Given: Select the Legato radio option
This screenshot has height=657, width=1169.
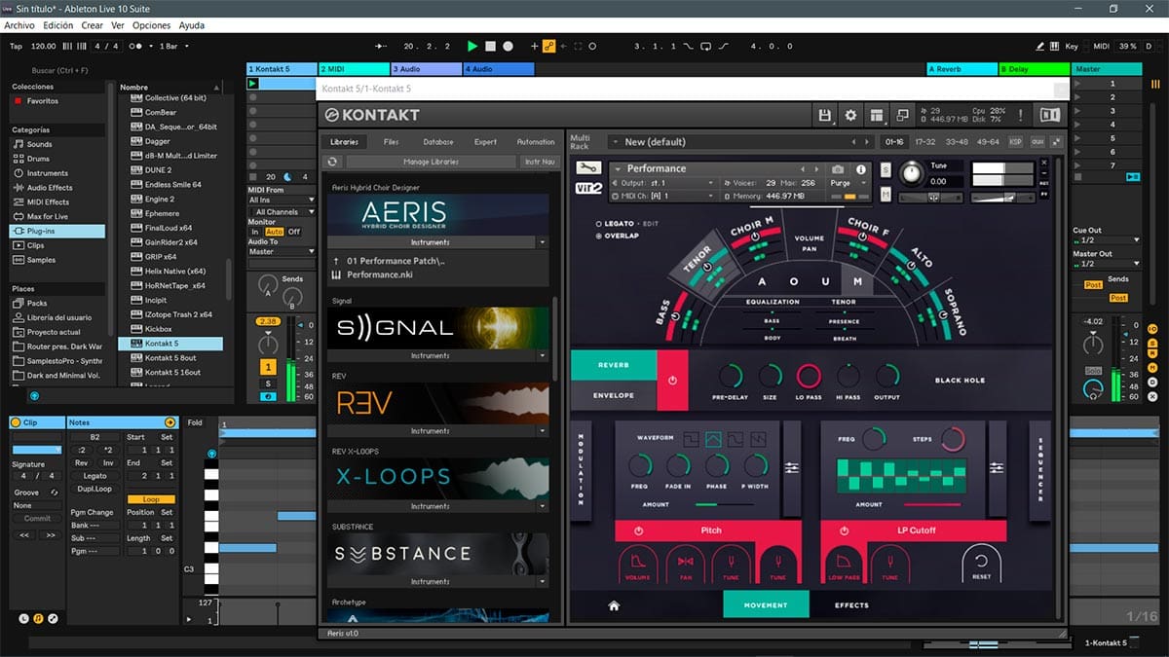Looking at the screenshot, I should pos(597,224).
